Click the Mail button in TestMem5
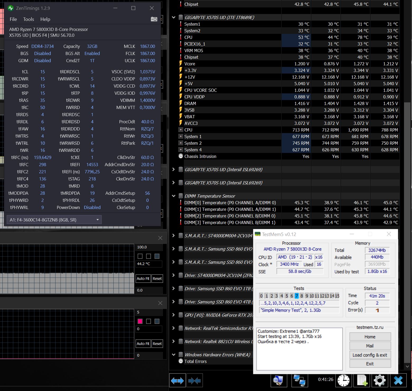The image size is (412, 391). click(370, 346)
